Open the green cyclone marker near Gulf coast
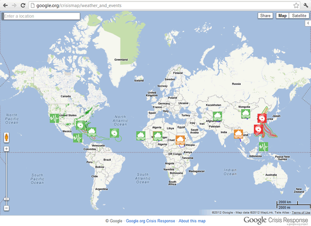The height and width of the screenshot is (226, 311). [81, 125]
